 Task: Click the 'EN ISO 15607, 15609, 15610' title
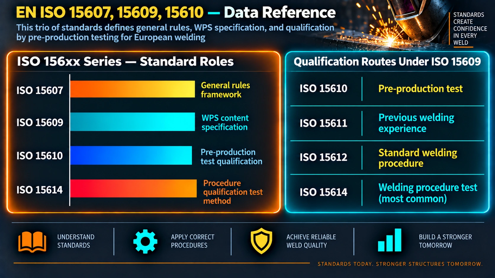[110, 12]
